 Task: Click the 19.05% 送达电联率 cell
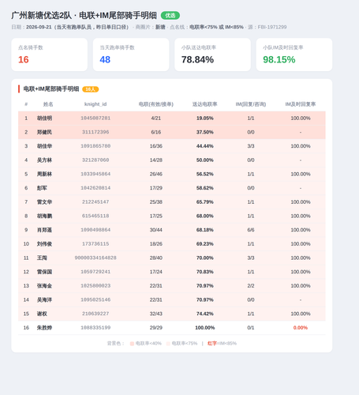click(205, 118)
